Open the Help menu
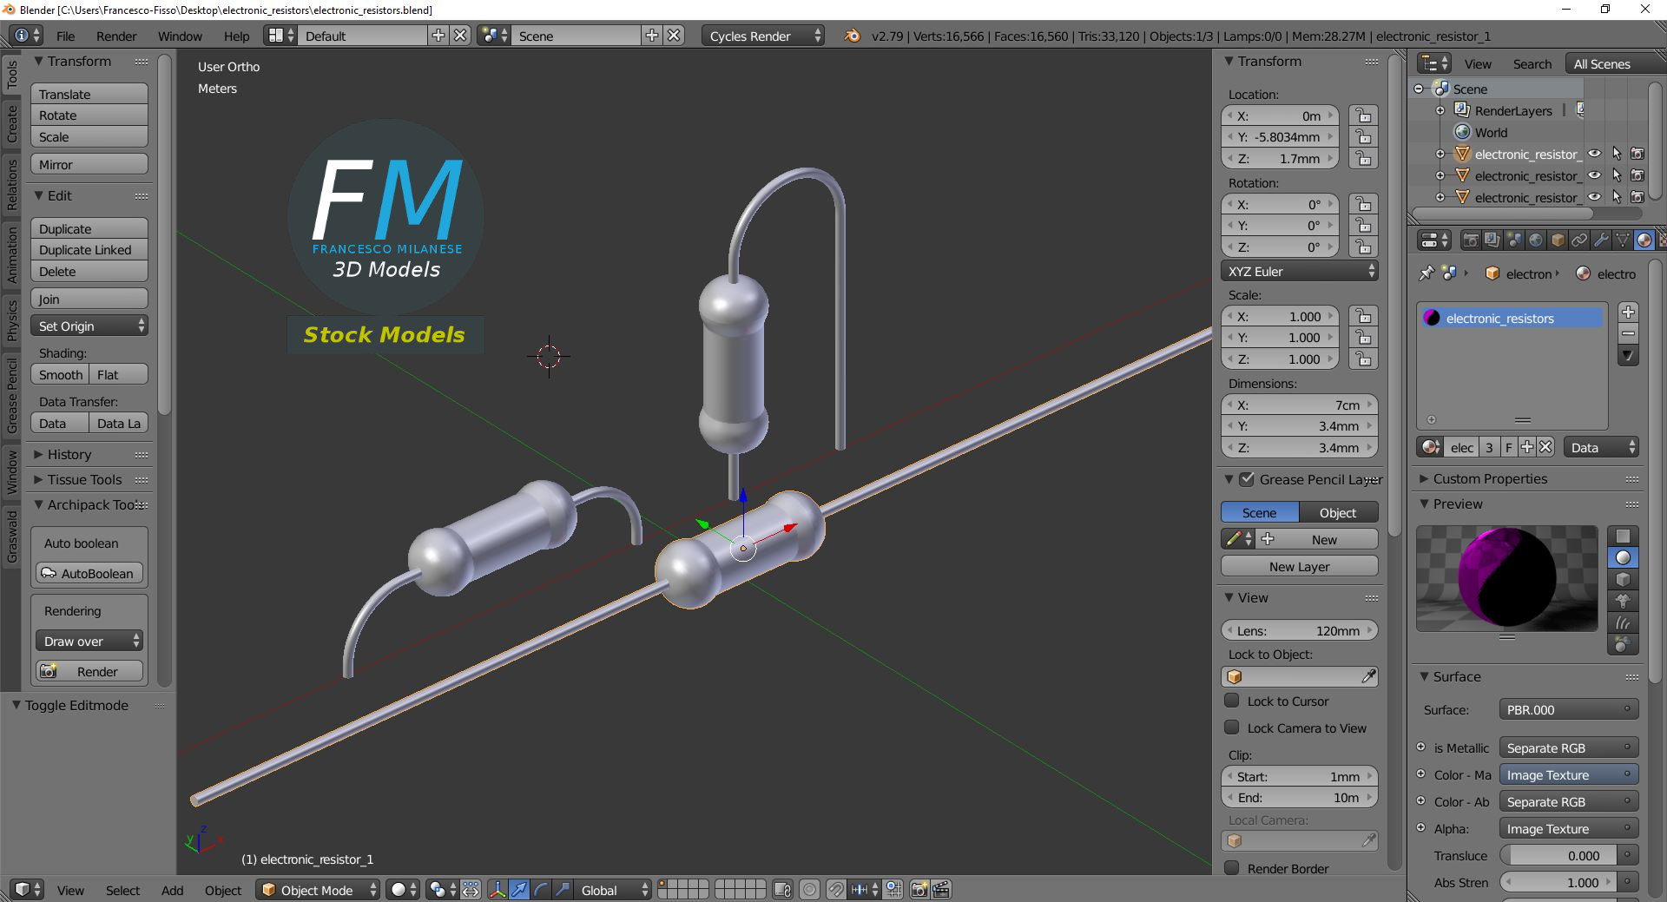The height and width of the screenshot is (902, 1667). pyautogui.click(x=236, y=36)
